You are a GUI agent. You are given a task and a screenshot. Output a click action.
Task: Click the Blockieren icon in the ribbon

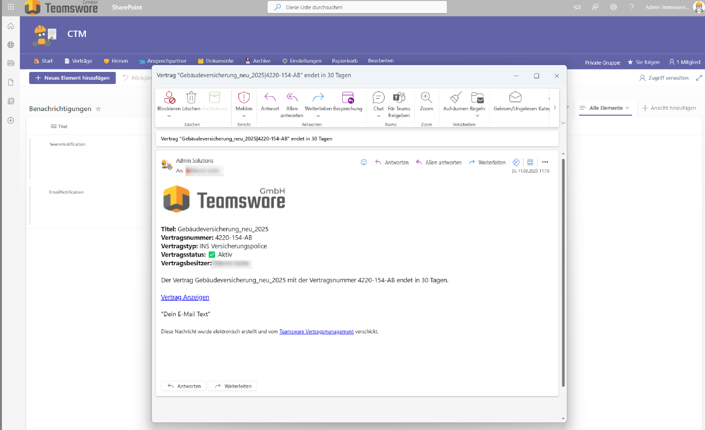[x=169, y=98]
